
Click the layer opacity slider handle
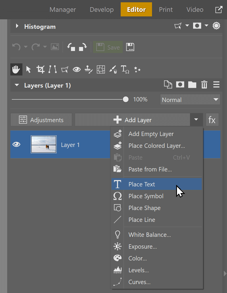tap(126, 99)
